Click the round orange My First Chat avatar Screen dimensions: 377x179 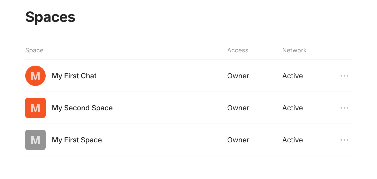35,76
